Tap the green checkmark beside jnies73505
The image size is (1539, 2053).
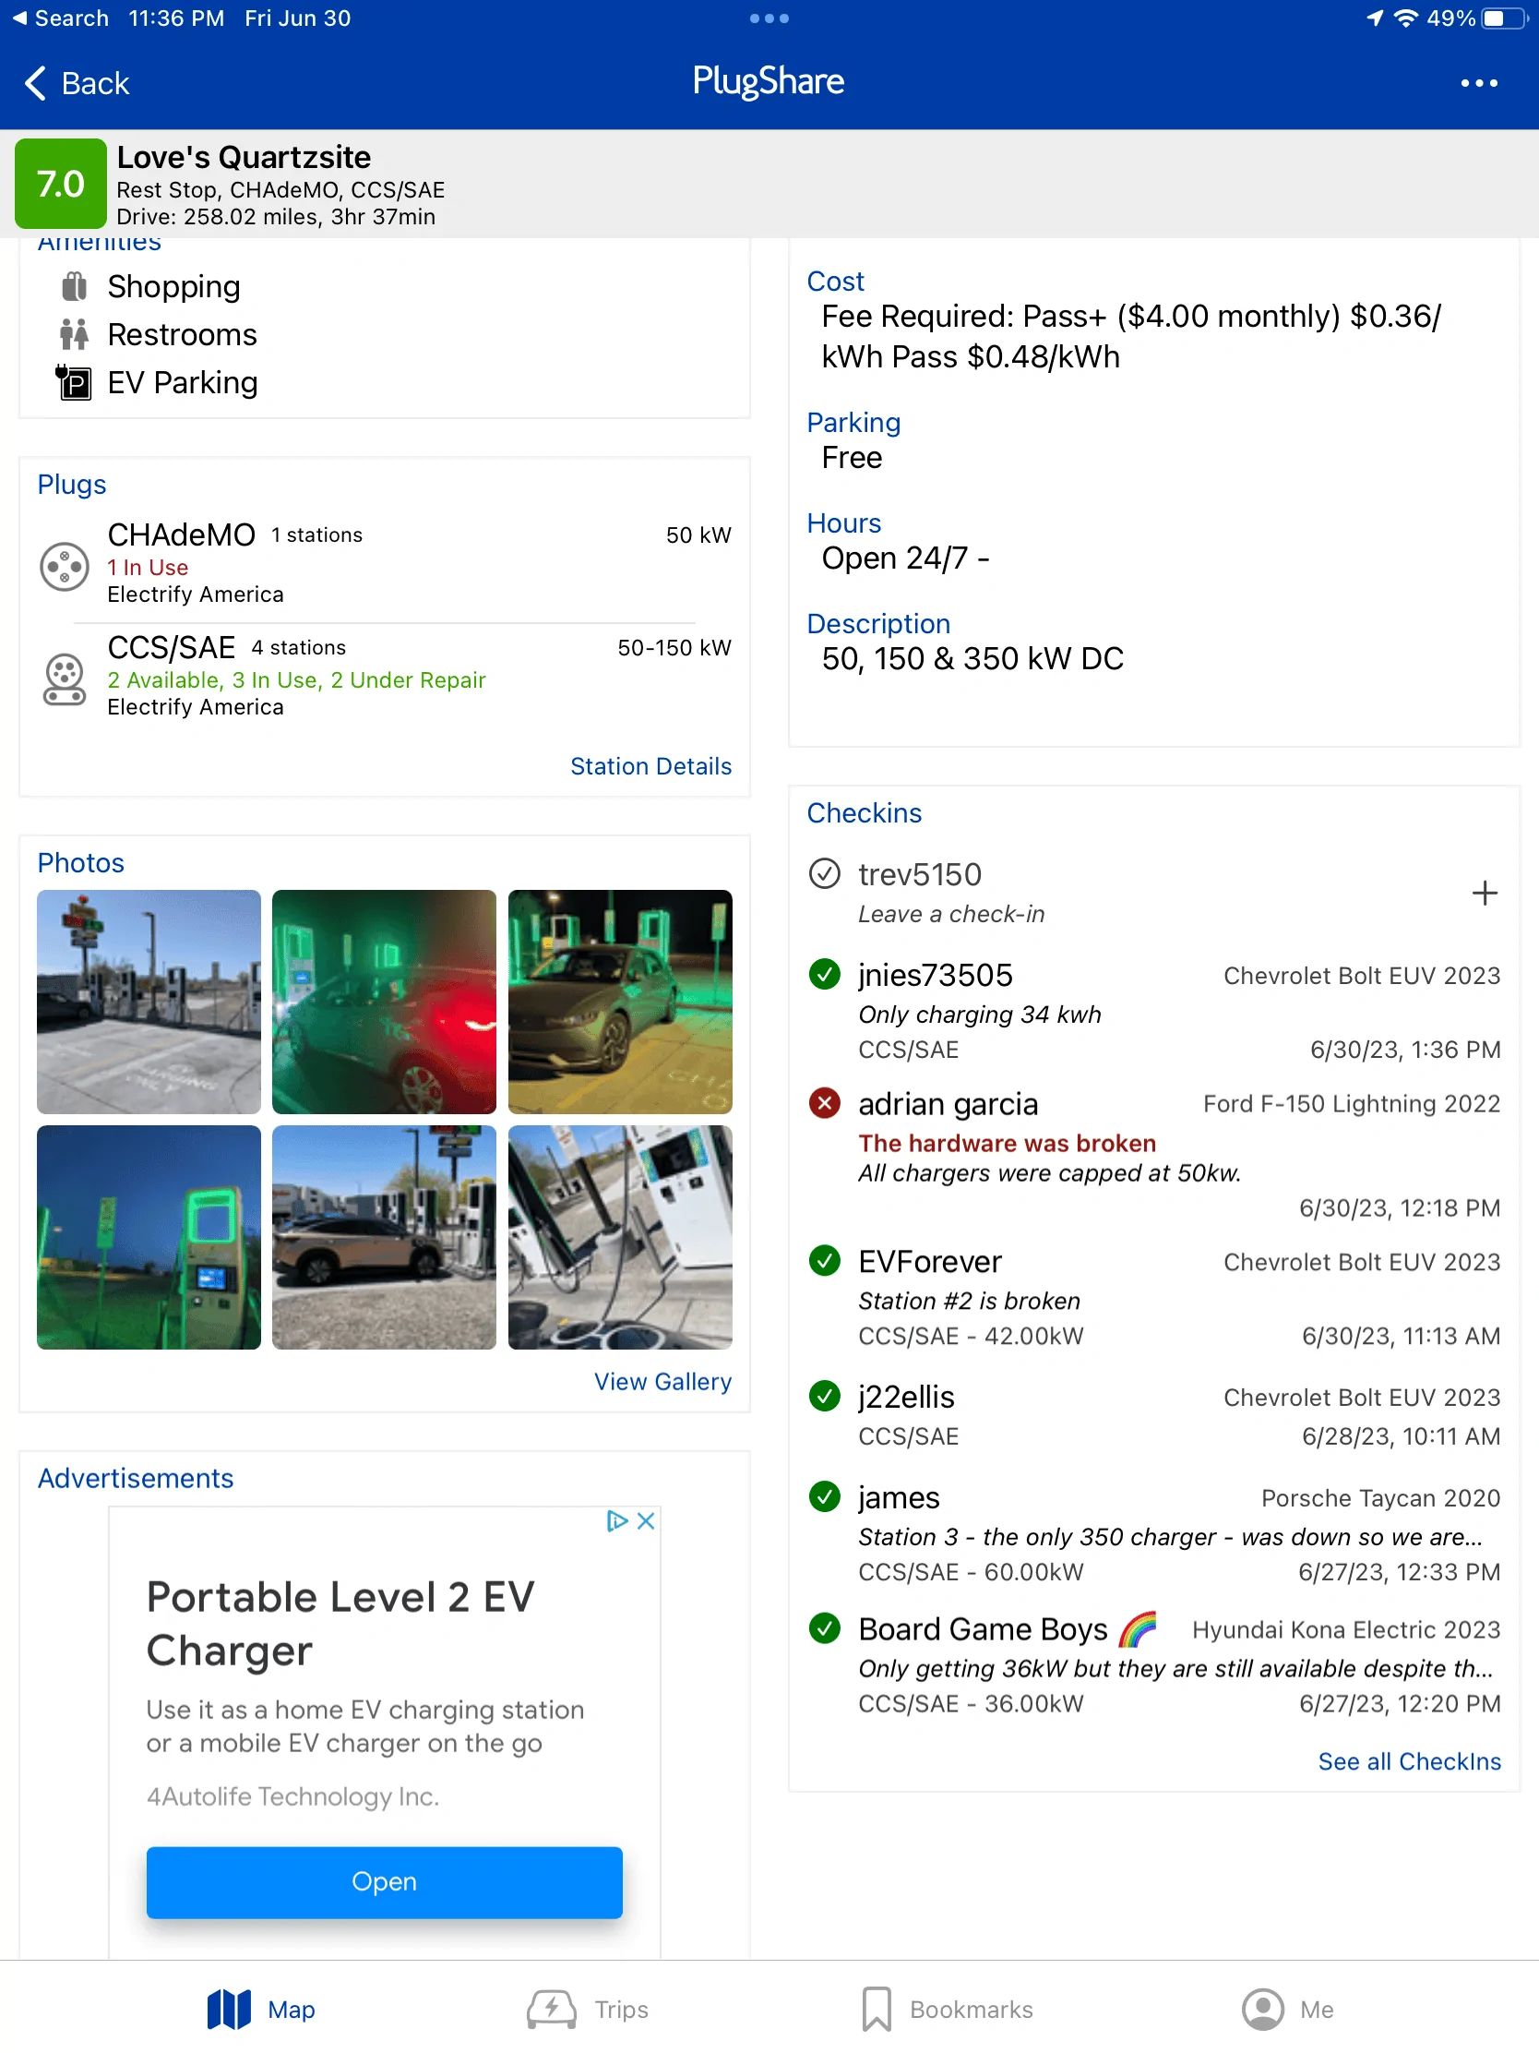(824, 975)
